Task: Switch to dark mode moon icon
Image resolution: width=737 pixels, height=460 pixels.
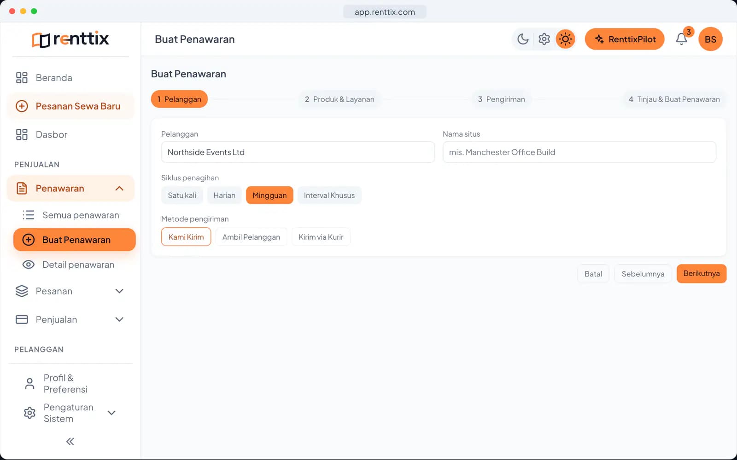Action: (x=523, y=39)
